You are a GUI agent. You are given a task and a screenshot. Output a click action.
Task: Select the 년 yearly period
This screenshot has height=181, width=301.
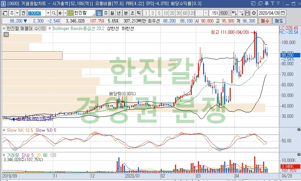(119, 13)
